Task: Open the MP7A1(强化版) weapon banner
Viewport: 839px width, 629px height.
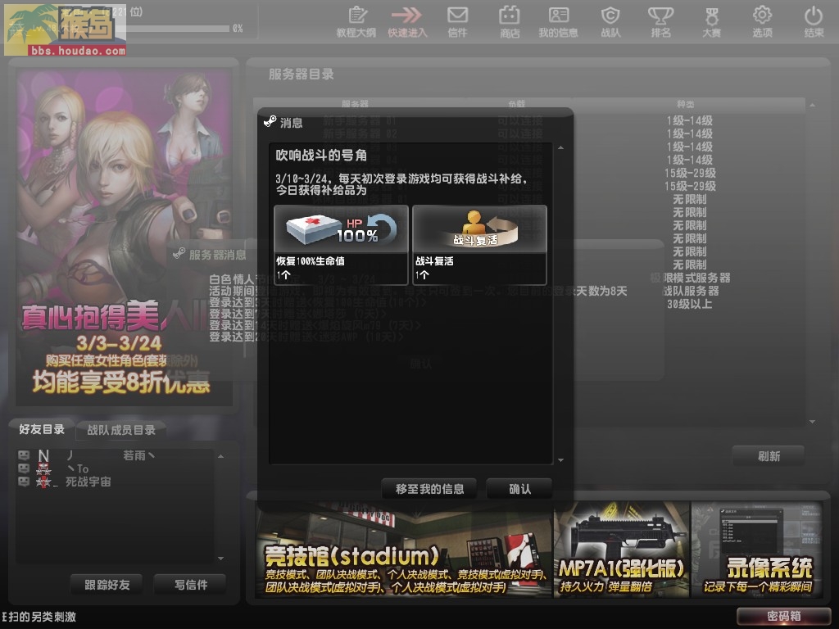Action: pos(622,550)
